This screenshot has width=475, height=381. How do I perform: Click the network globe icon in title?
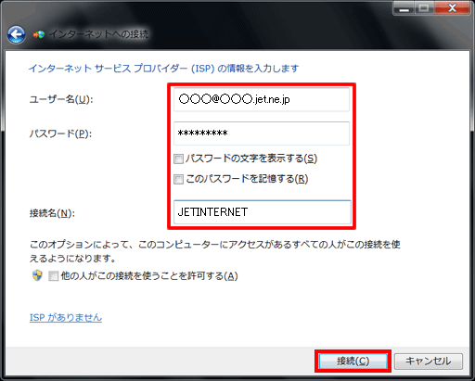pos(39,34)
